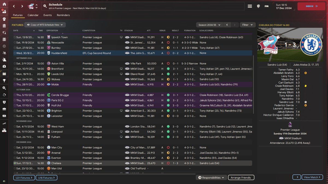
Task: Open the Filter dropdown
Action: pyautogui.click(x=248, y=25)
